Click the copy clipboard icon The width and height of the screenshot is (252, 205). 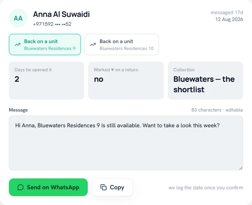[104, 187]
